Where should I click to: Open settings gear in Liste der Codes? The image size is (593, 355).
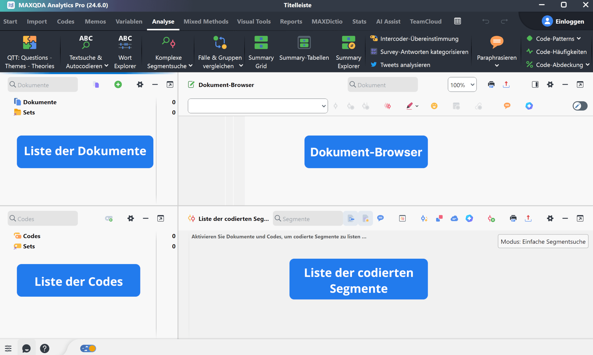coord(131,218)
